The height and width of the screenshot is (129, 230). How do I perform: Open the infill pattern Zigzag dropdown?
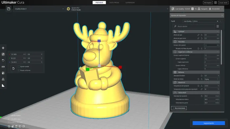(212, 79)
